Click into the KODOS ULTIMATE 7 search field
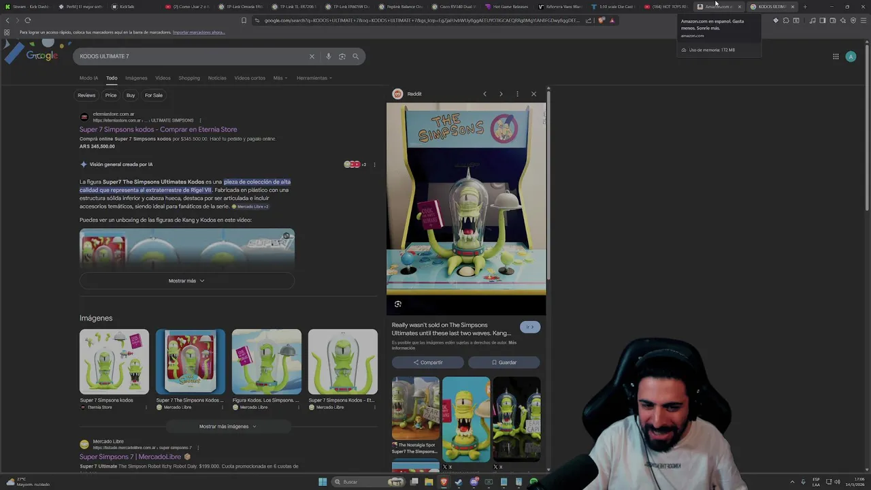 click(191, 56)
